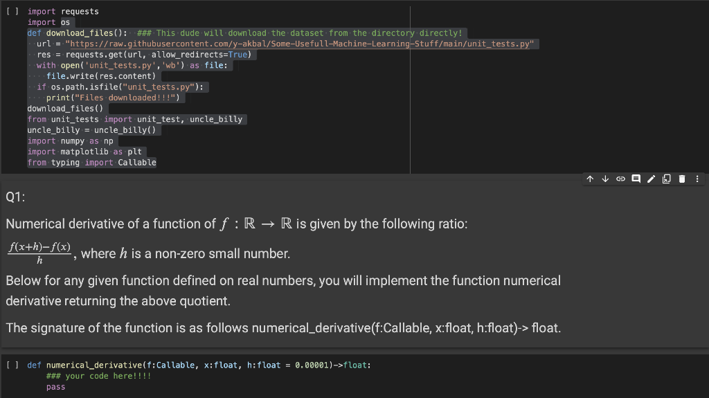Viewport: 709px width, 398px height.
Task: Mirror cell in tab icon
Action: 667,179
